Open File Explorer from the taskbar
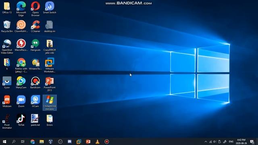The image size is (258, 145). coord(42,141)
